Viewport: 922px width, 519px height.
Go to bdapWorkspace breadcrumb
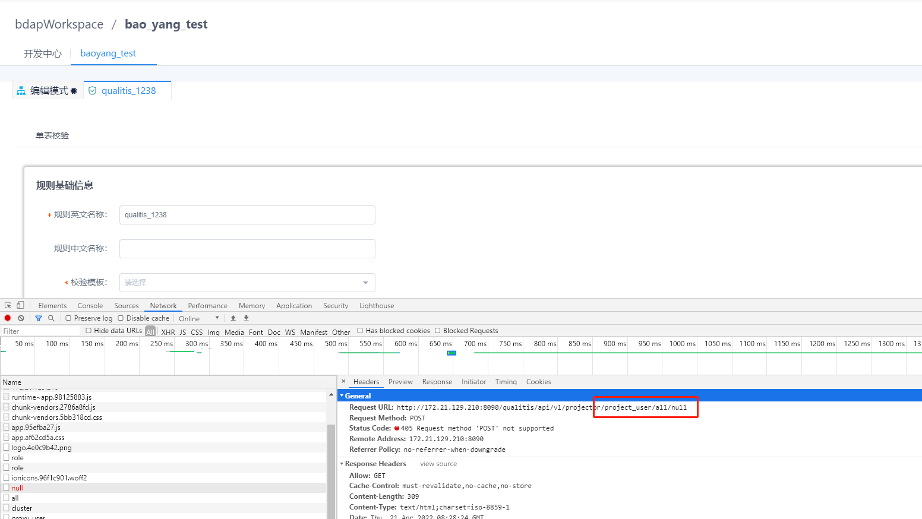click(59, 24)
